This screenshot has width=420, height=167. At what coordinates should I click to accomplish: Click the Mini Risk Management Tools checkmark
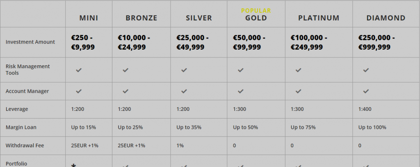[x=78, y=70]
